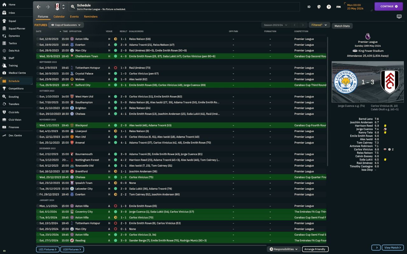
Task: Click the fixtures list vertical scrollbar
Action: (328, 102)
